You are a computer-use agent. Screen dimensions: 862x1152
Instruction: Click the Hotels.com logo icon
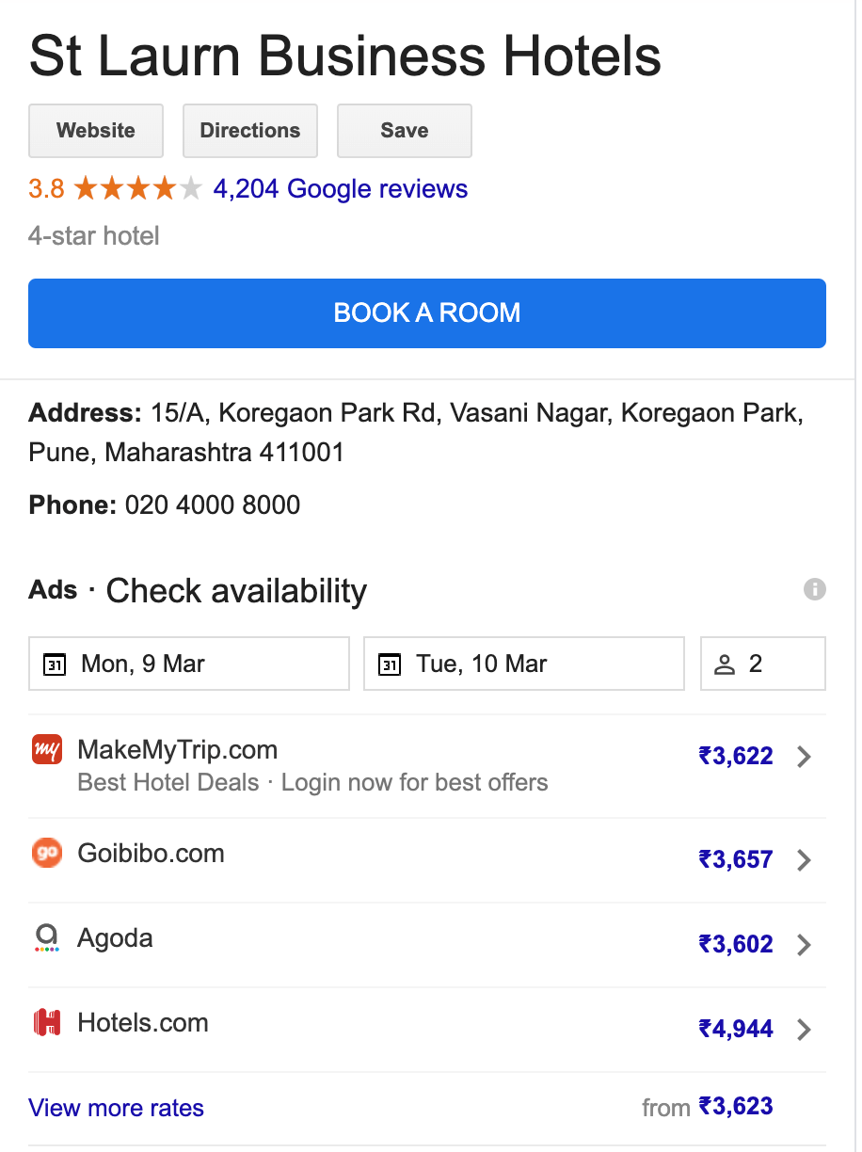[x=47, y=1022]
